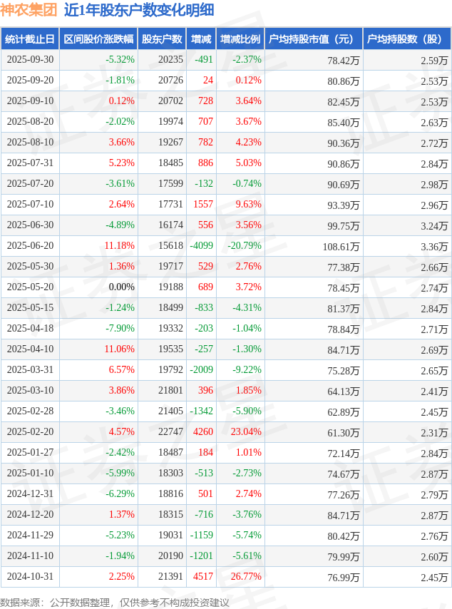The image size is (452, 609).
Task: Select the 2024-10-31 date cell
Action: coord(30,577)
